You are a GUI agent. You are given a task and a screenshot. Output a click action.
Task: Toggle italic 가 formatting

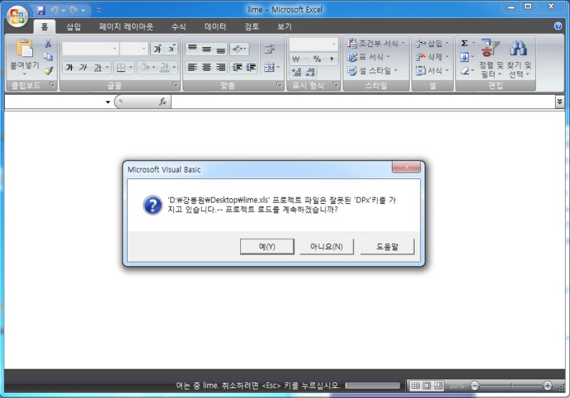pos(83,67)
